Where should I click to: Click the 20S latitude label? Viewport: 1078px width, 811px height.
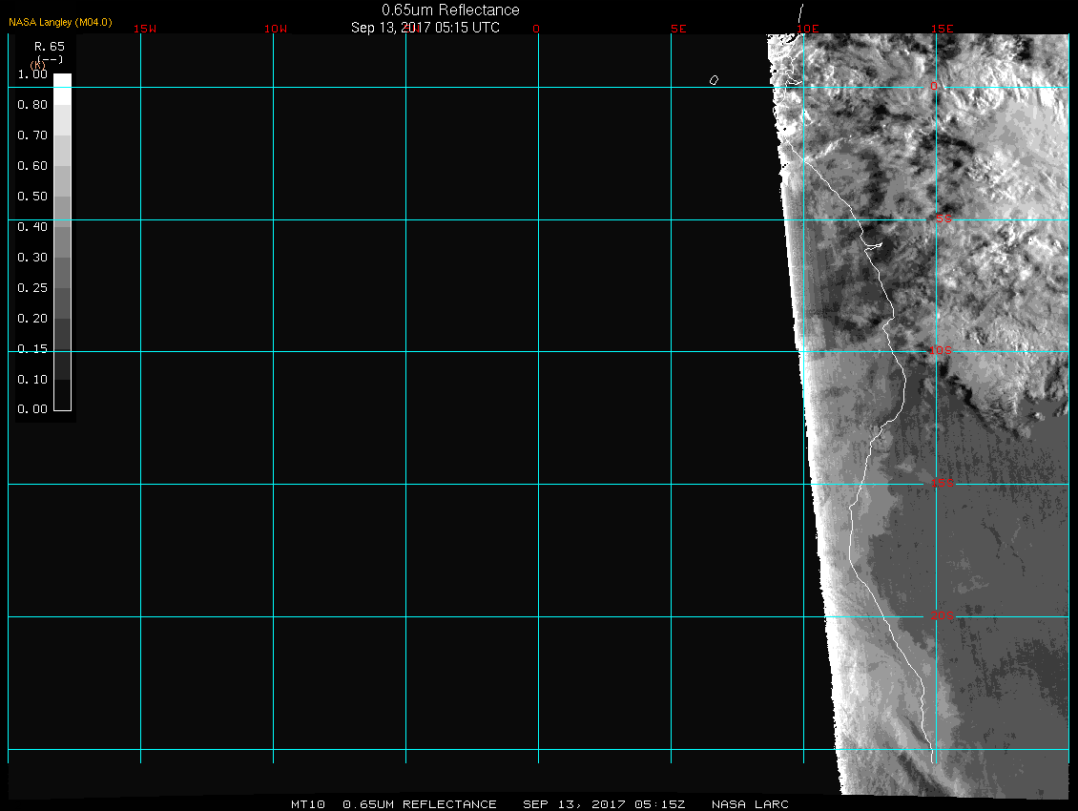click(x=941, y=616)
